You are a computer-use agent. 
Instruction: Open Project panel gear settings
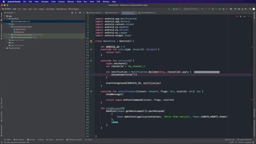pos(80,12)
